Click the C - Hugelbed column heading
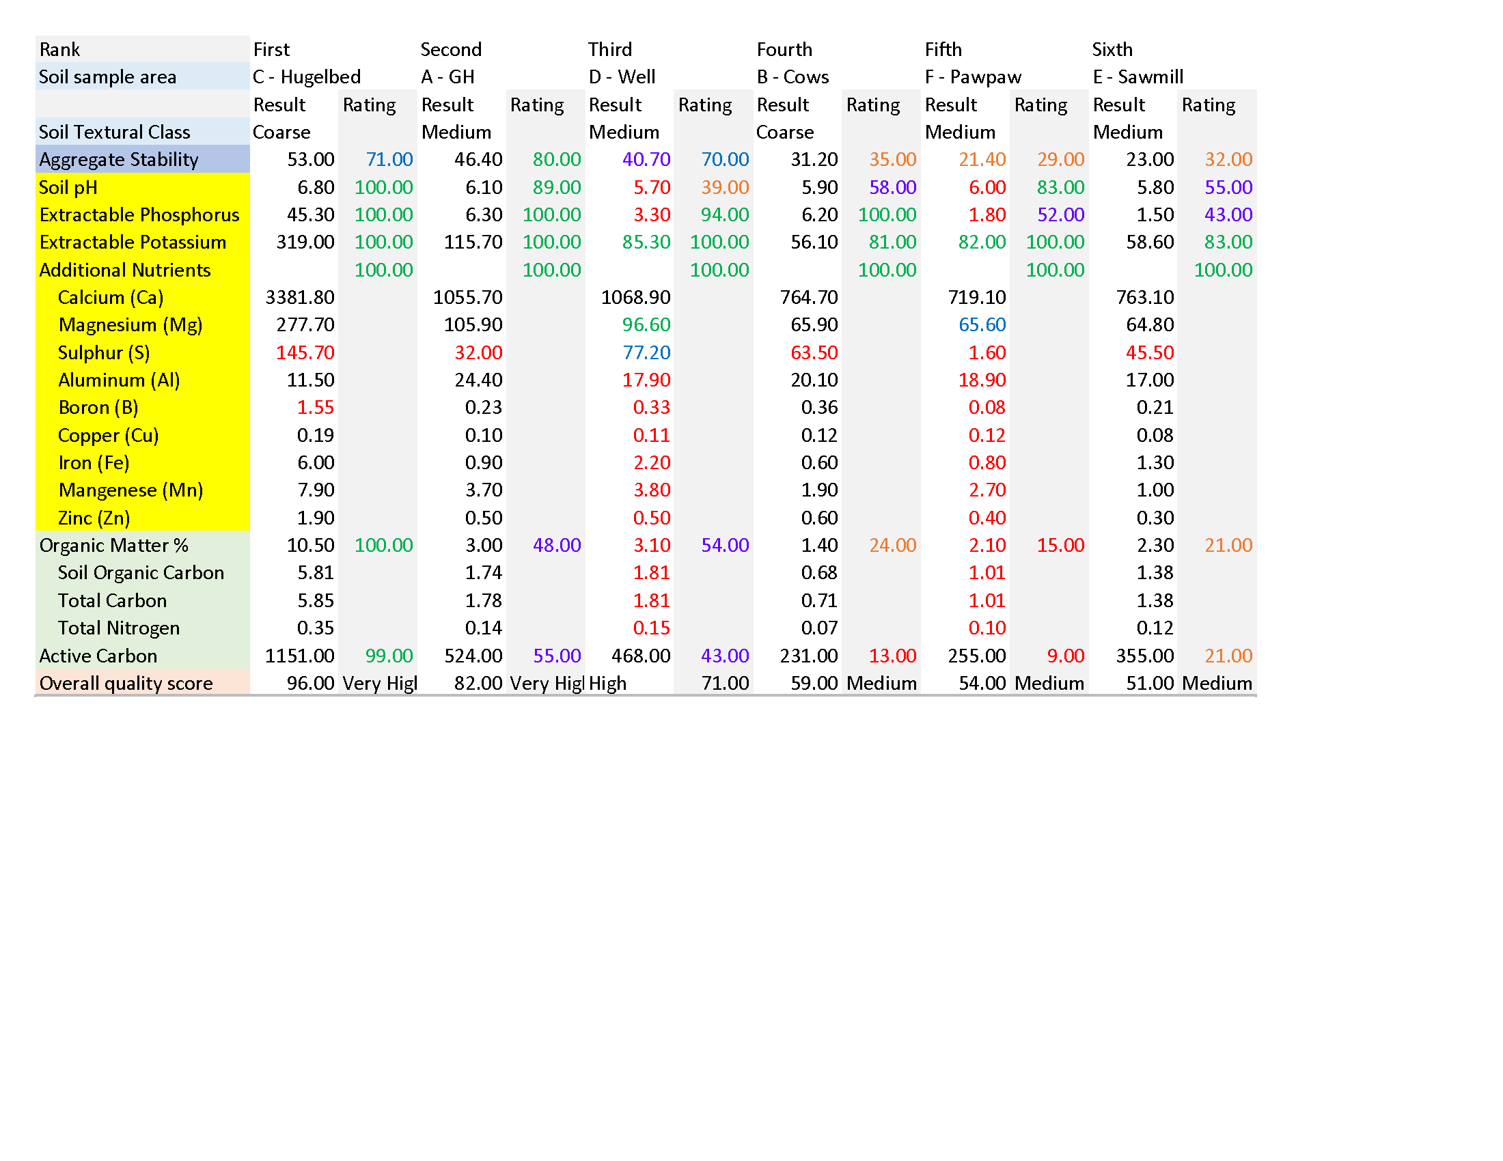 307,77
